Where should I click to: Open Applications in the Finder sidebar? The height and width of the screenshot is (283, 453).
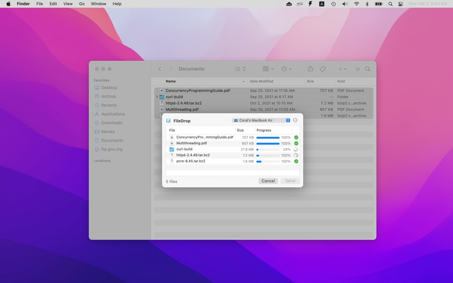(113, 114)
